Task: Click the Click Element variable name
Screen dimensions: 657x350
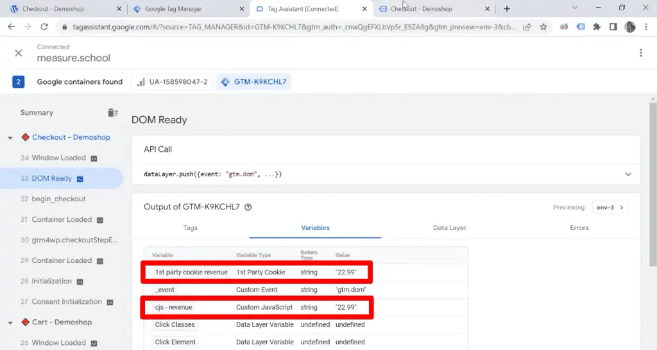Action: coord(175,342)
